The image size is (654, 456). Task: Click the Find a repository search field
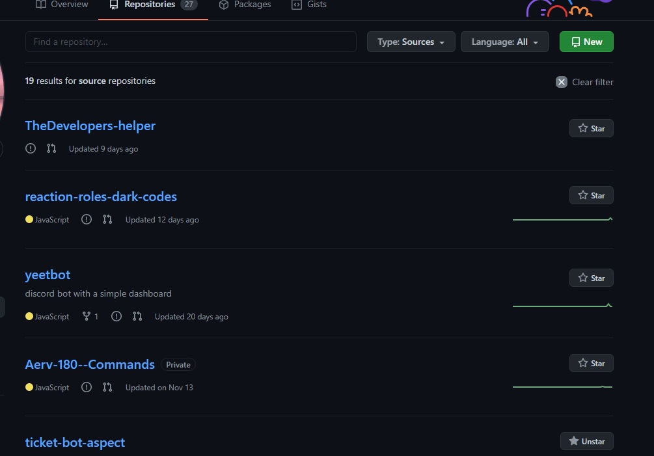191,41
